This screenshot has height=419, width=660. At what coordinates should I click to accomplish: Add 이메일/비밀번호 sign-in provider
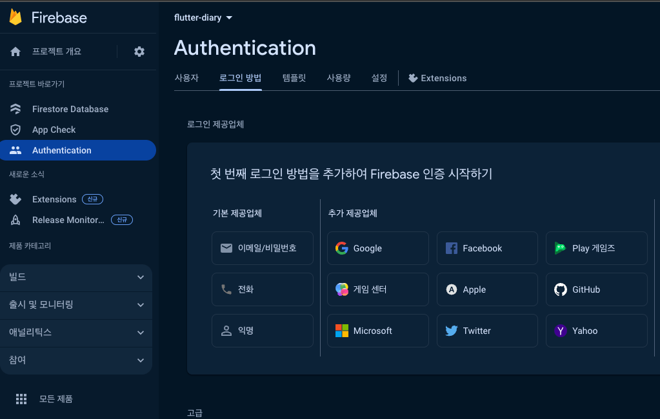pyautogui.click(x=262, y=248)
